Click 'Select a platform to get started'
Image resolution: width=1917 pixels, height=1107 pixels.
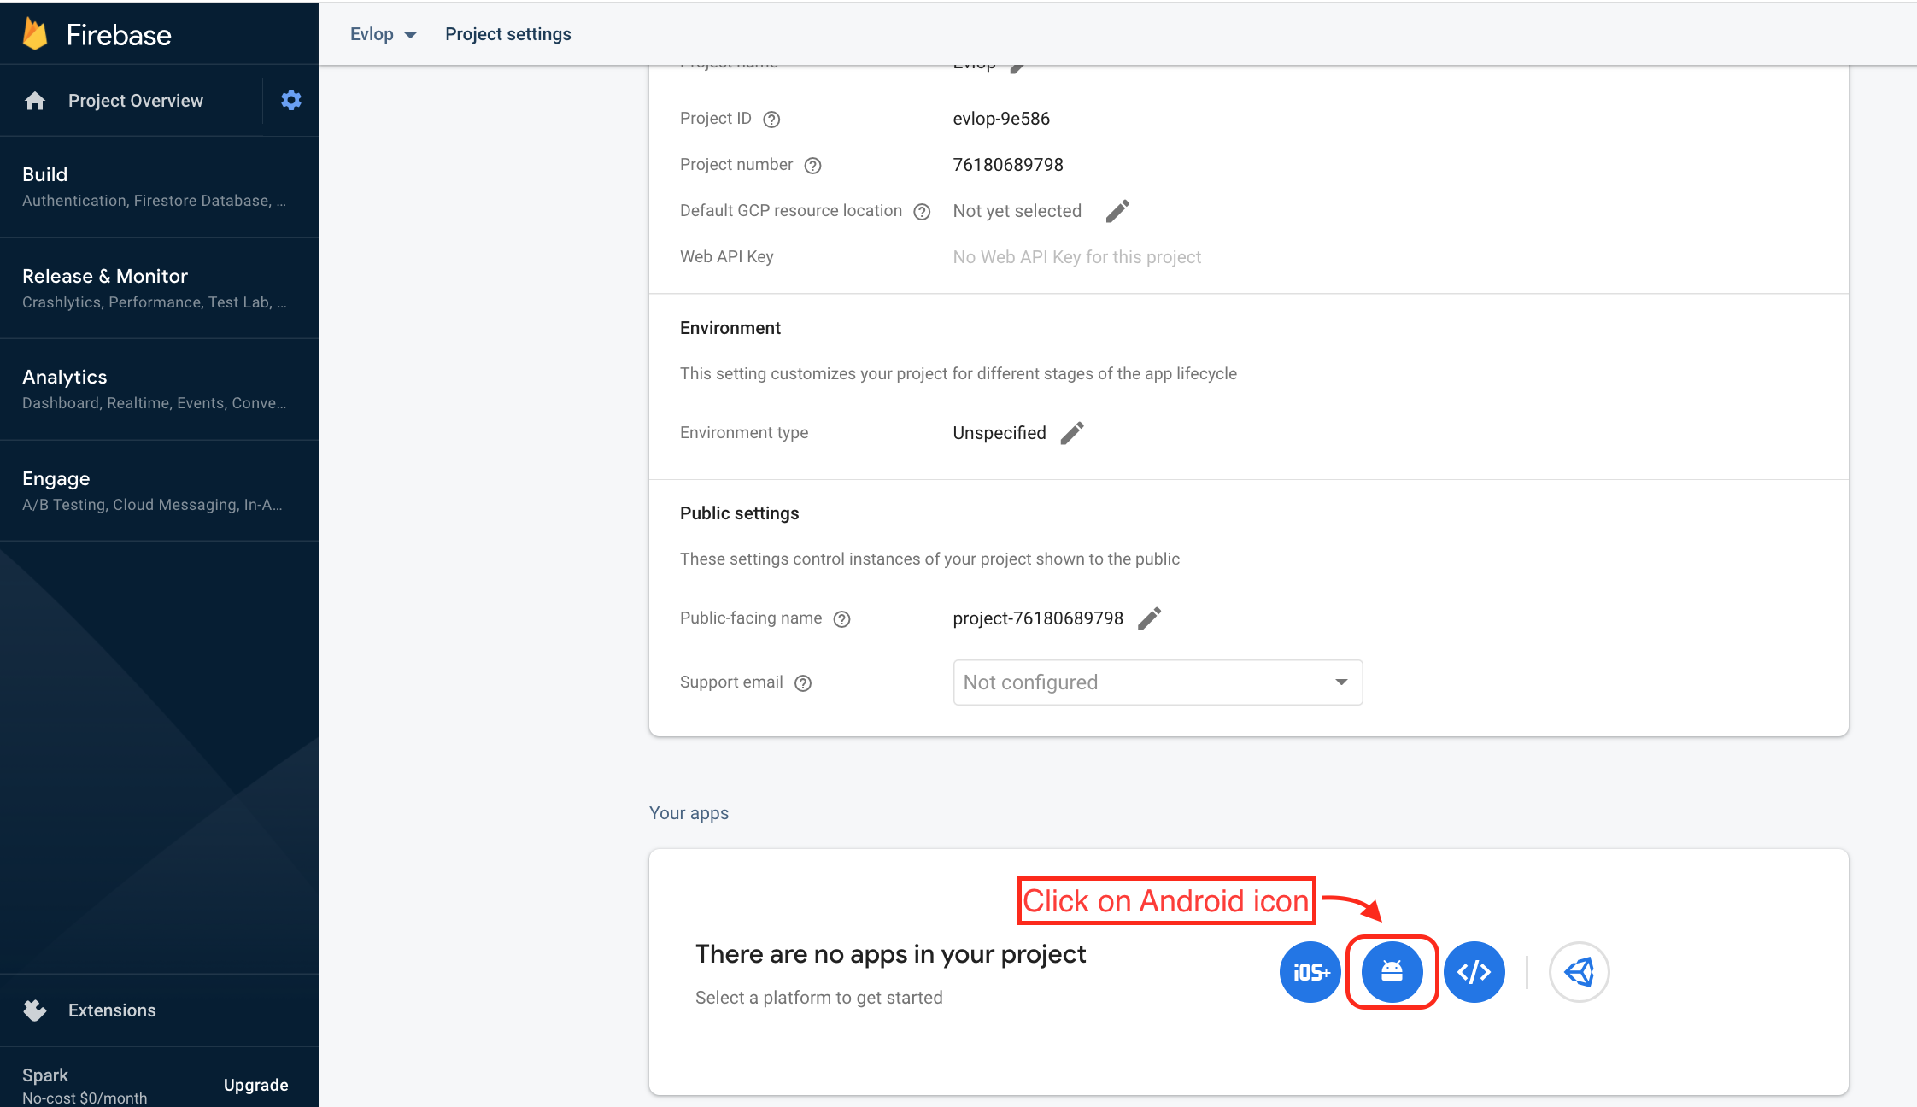tap(819, 998)
